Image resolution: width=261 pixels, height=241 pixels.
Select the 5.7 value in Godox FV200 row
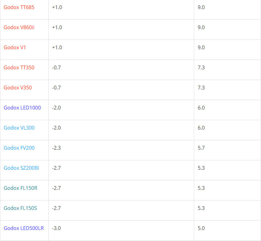pos(201,148)
